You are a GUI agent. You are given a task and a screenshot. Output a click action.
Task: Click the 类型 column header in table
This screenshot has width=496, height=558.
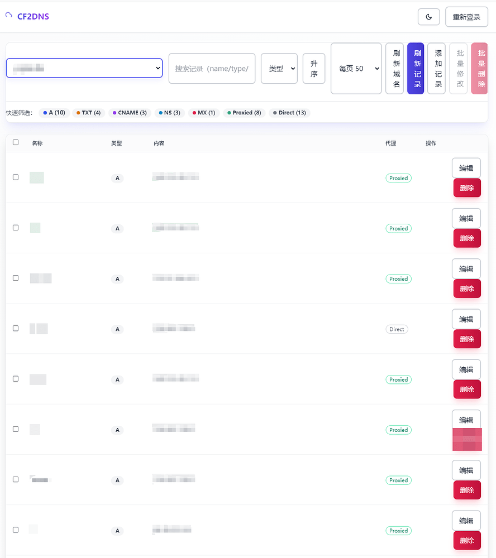[117, 143]
